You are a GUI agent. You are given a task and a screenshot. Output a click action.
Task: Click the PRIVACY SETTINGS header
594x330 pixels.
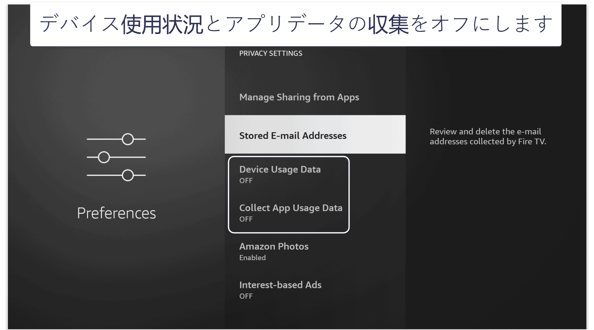(271, 53)
